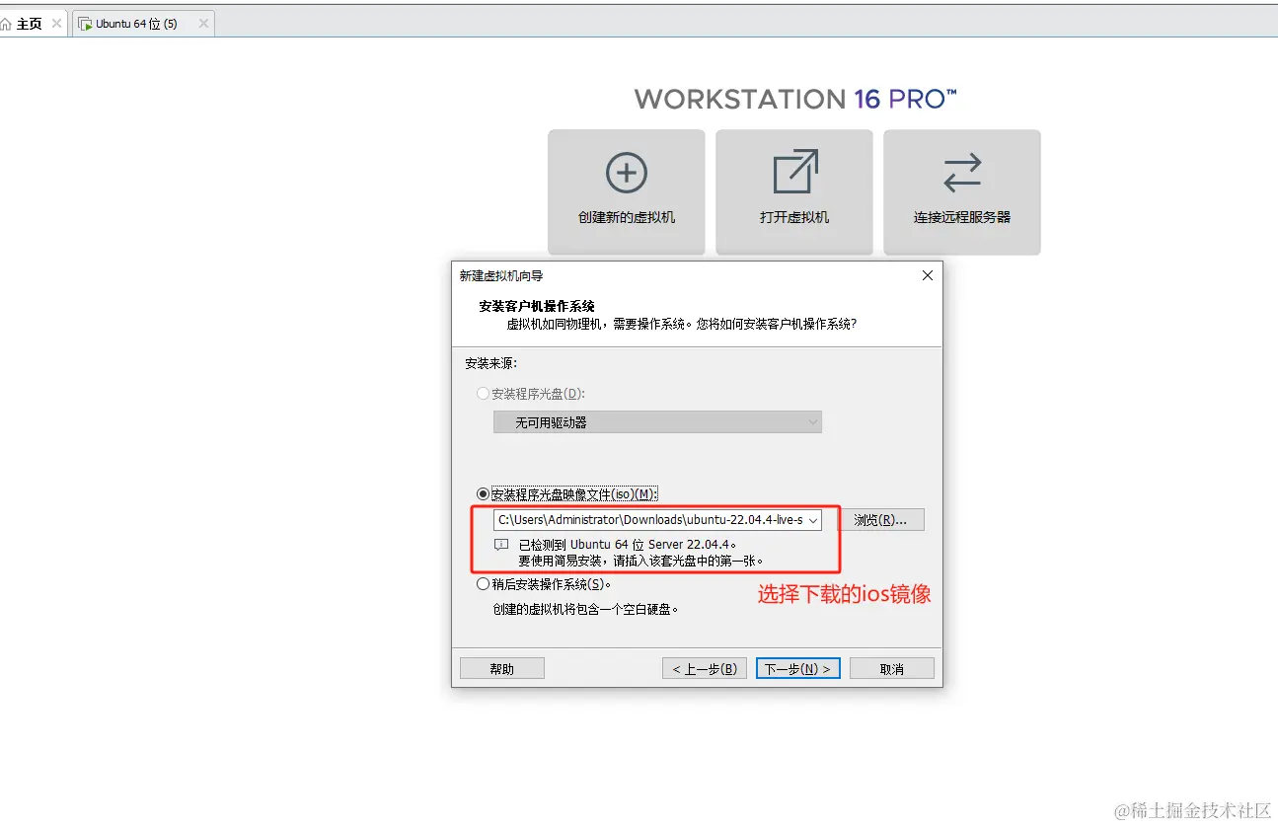Click the 安装来源 label
The width and height of the screenshot is (1278, 827).
490,363
